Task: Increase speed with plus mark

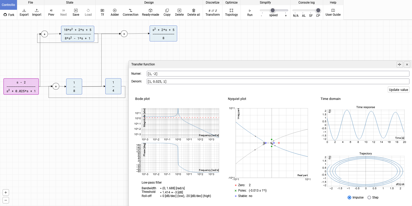Action: click(x=286, y=15)
